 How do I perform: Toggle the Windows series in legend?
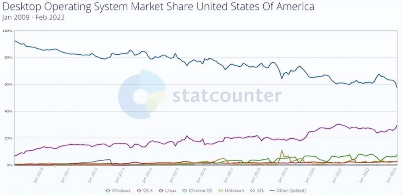coord(118,191)
